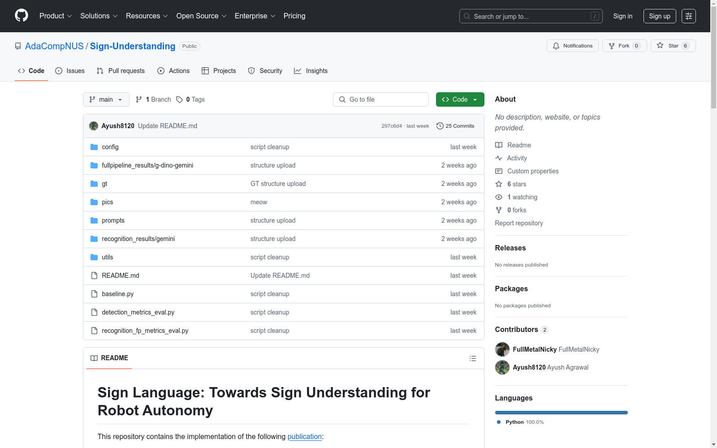717x448 pixels.
Task: Click the Activity pulse icon
Action: tap(499, 158)
